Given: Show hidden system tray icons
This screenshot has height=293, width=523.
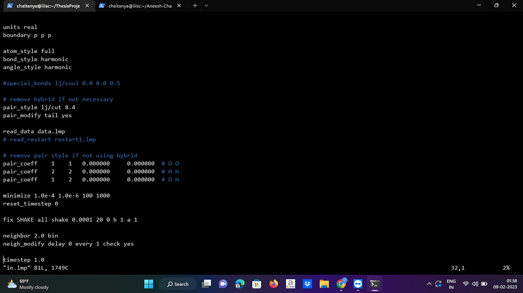Looking at the screenshot, I should [x=428, y=284].
